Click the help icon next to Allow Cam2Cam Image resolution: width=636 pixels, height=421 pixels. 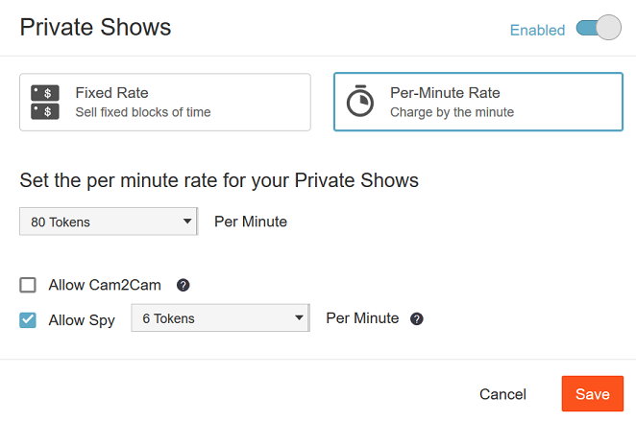(x=183, y=285)
